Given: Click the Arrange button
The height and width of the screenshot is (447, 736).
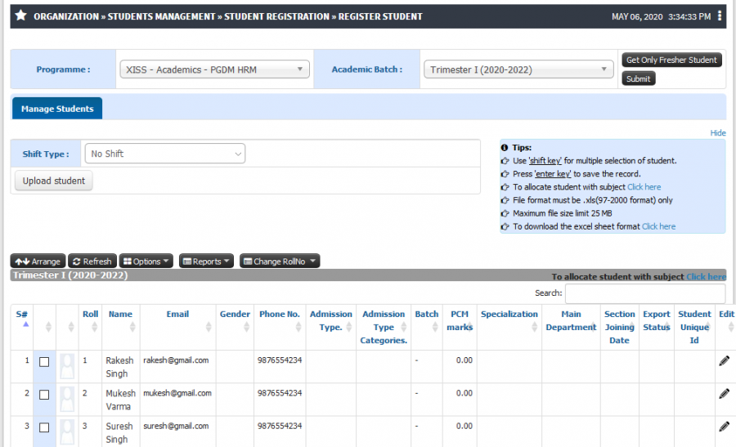Looking at the screenshot, I should coord(38,261).
